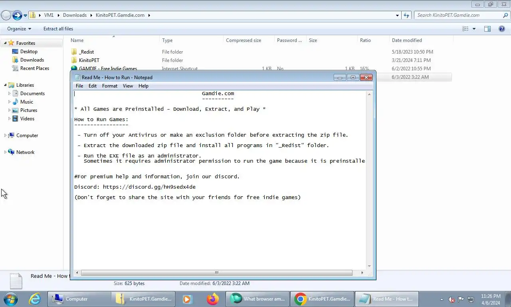511x307 pixels.
Task: Click Extract all files button
Action: click(x=58, y=29)
